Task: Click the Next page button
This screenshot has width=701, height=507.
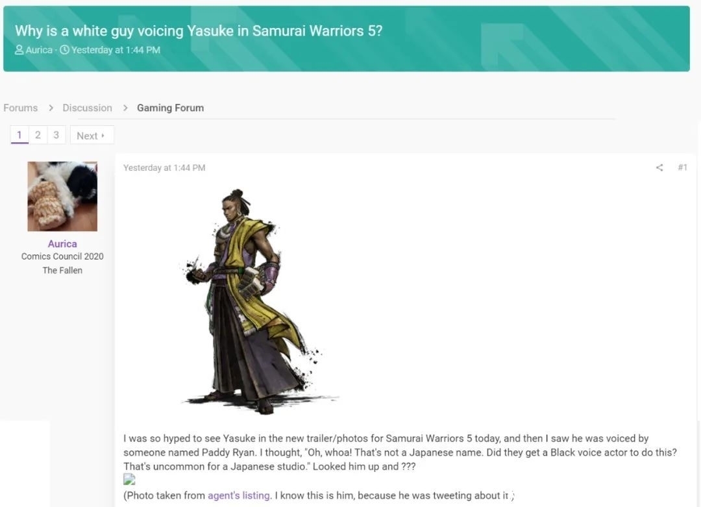Action: [92, 136]
